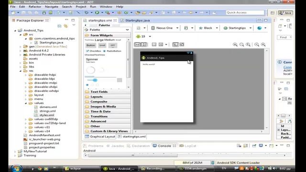Screen dimensions: 306x172
Task: Select the Button widget in palette
Action: click(x=91, y=45)
